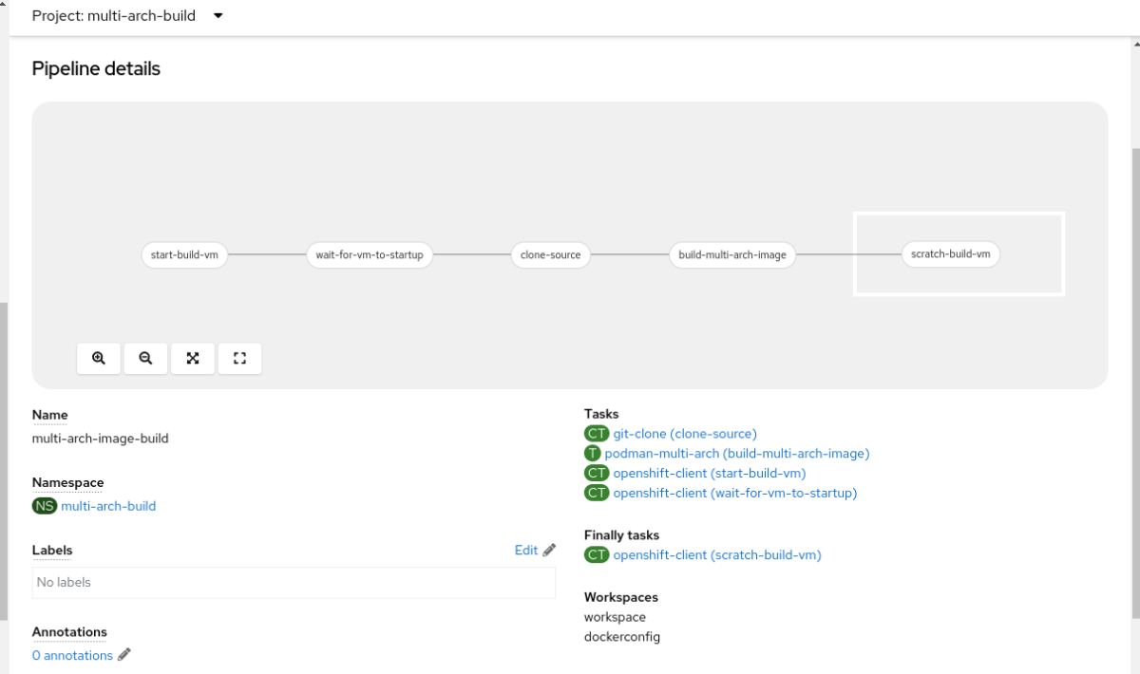The height and width of the screenshot is (674, 1140).
Task: Select the start-build-vm pipeline node
Action: coord(184,254)
